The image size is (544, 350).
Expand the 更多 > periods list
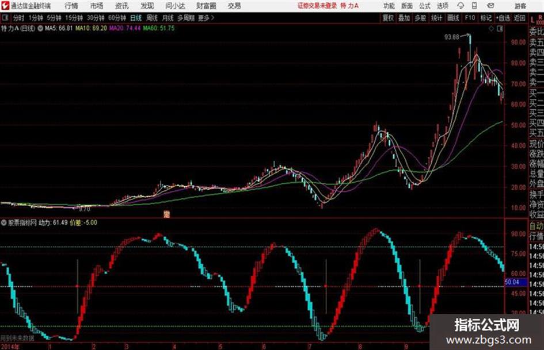click(206, 18)
